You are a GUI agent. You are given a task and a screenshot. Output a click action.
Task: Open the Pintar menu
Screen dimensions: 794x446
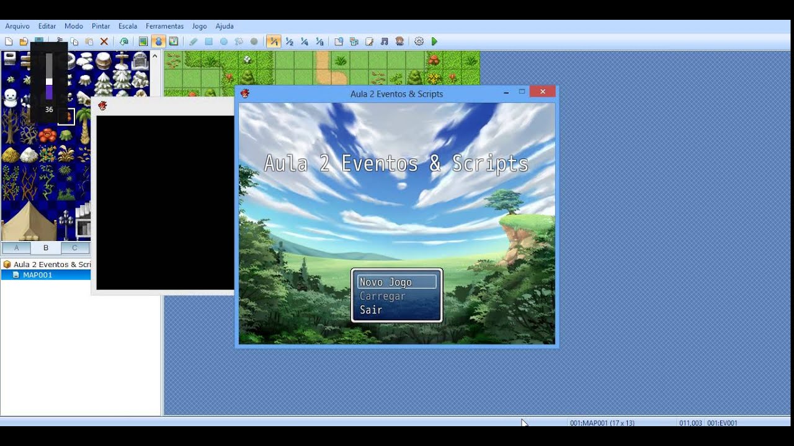100,26
